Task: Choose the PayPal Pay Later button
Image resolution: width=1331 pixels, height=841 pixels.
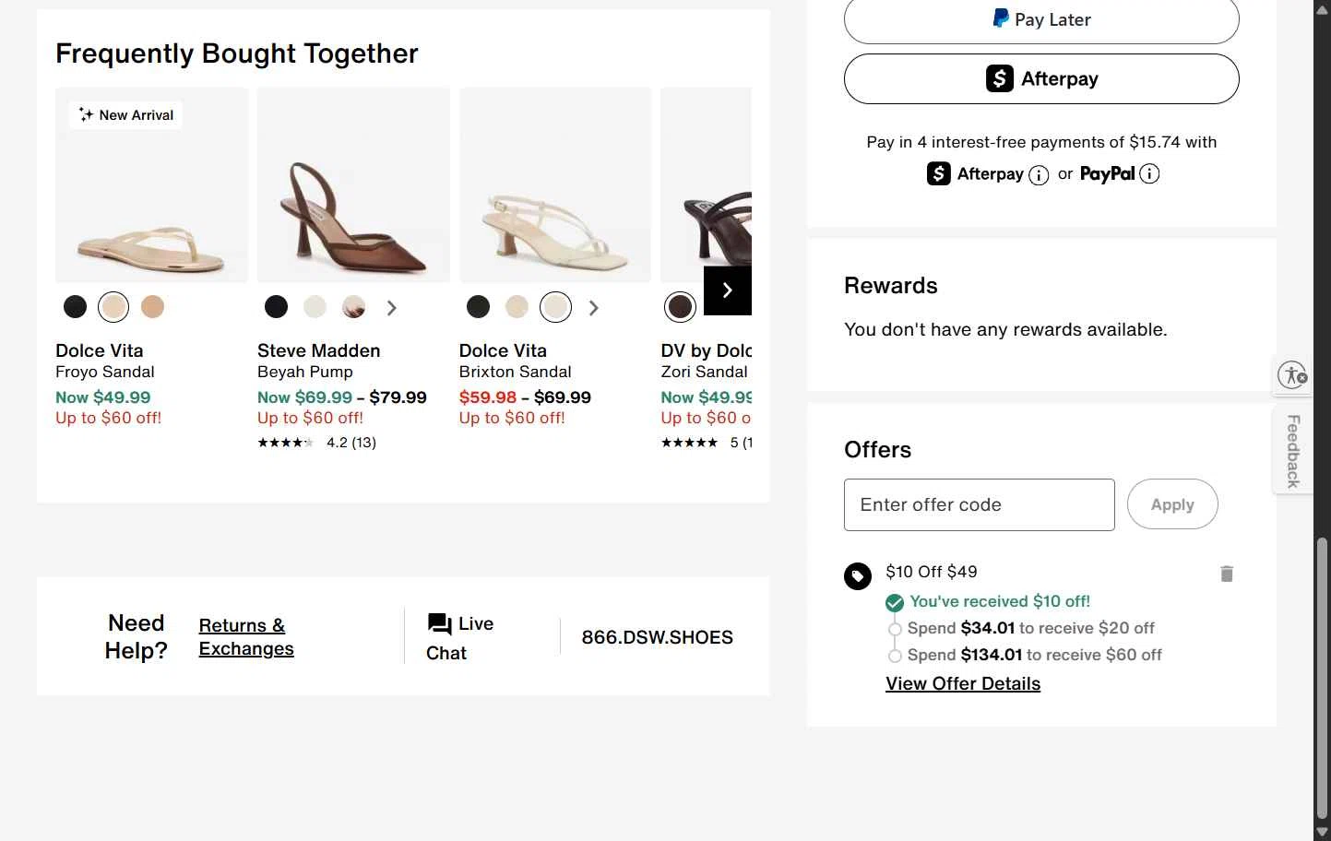Action: [1040, 20]
